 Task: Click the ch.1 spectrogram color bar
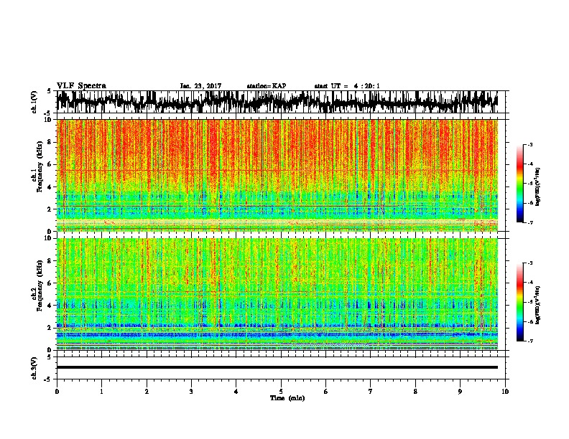point(520,184)
